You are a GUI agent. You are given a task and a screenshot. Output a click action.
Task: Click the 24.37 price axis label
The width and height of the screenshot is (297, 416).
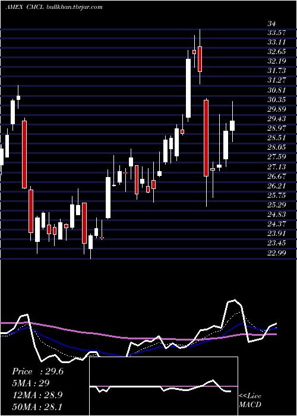point(276,224)
